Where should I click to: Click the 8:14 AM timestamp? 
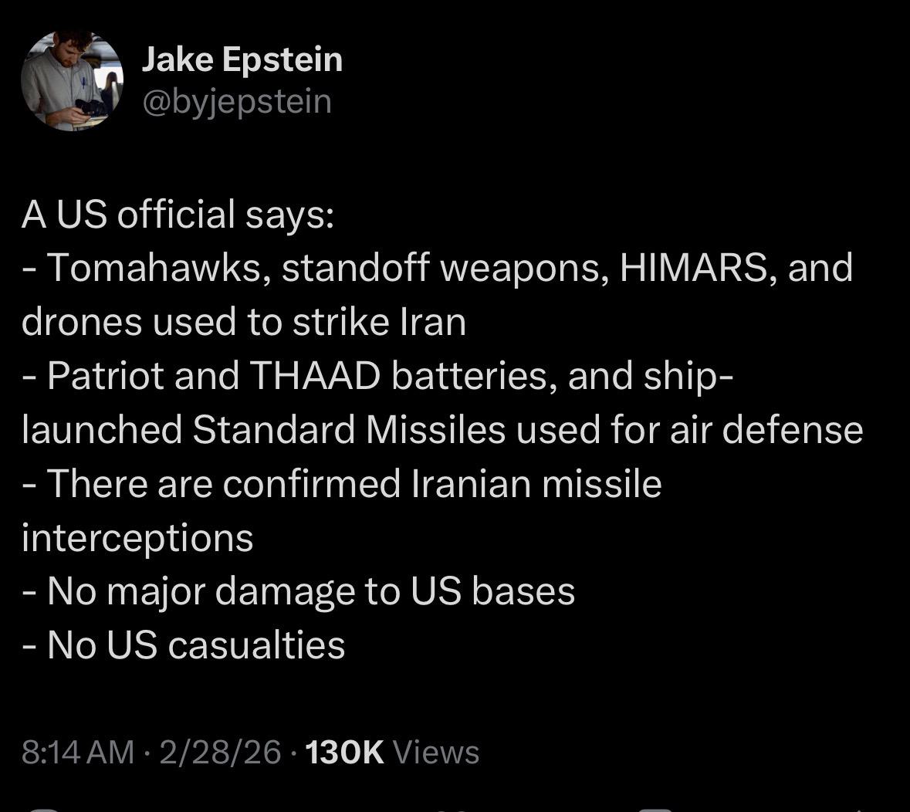point(78,752)
